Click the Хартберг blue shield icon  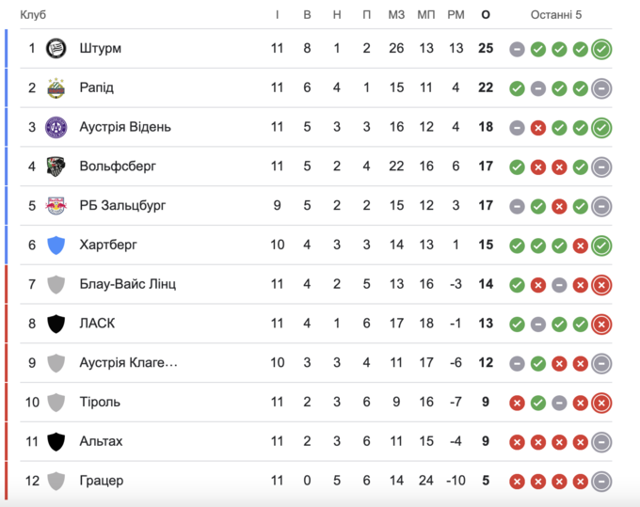click(56, 246)
